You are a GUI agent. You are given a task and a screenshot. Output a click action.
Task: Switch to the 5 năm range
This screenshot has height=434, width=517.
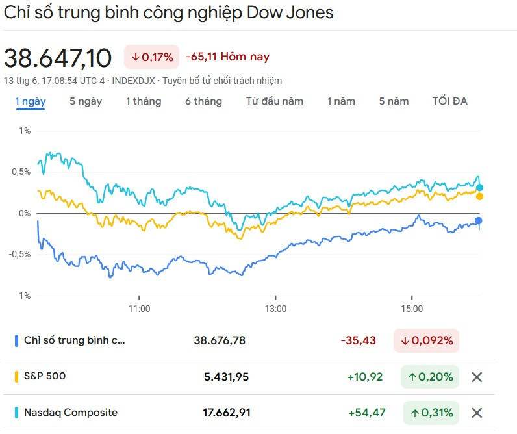pos(394,101)
